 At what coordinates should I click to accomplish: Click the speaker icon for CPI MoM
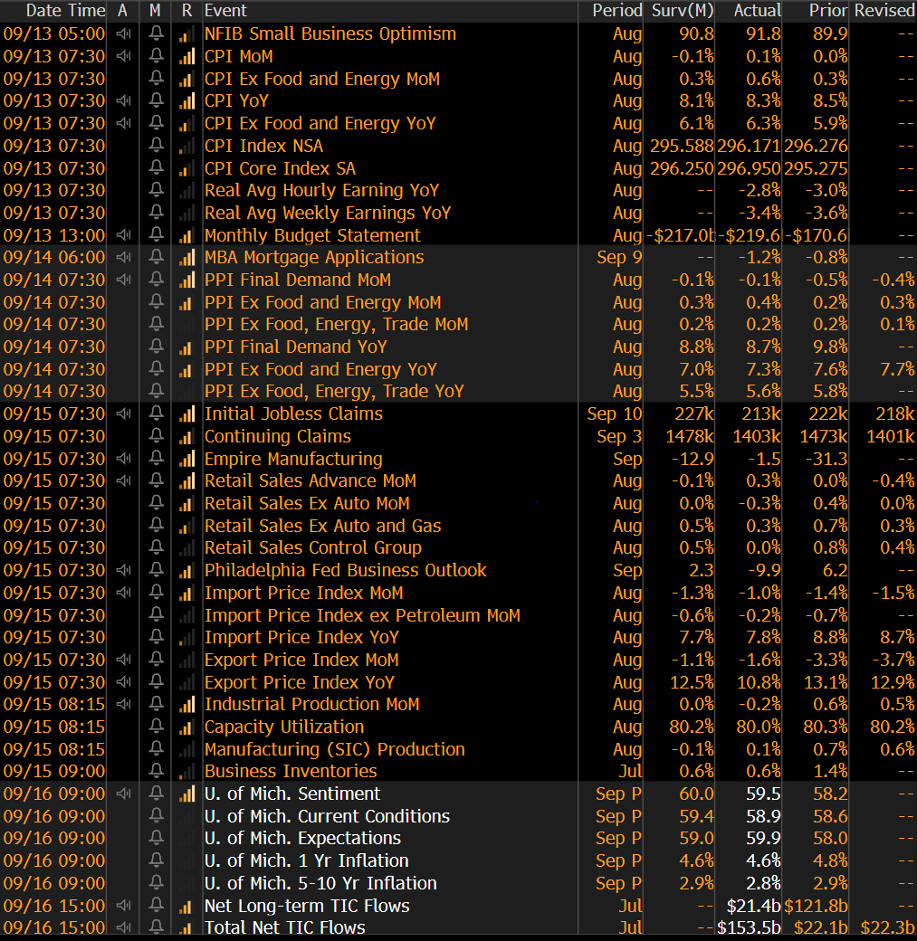[123, 56]
